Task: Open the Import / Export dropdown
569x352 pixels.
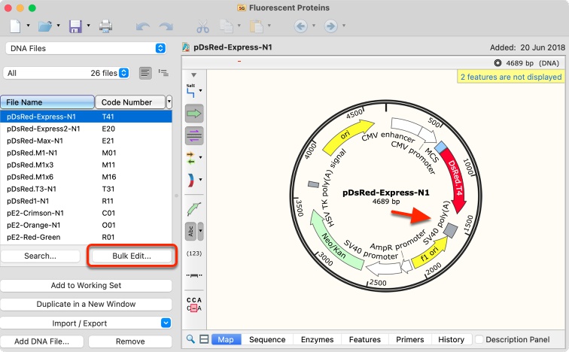Action: click(86, 323)
